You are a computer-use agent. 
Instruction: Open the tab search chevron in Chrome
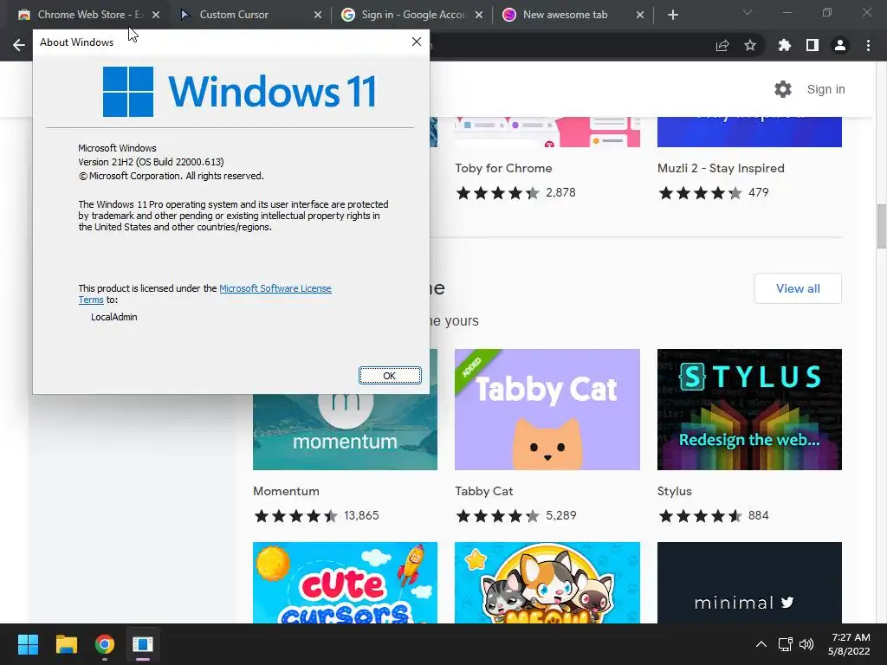748,12
